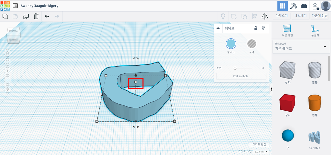Click the Group shapes icon

(234, 16)
